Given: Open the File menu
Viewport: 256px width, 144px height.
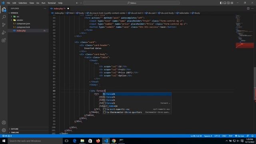Looking at the screenshot, I should point(8,3).
